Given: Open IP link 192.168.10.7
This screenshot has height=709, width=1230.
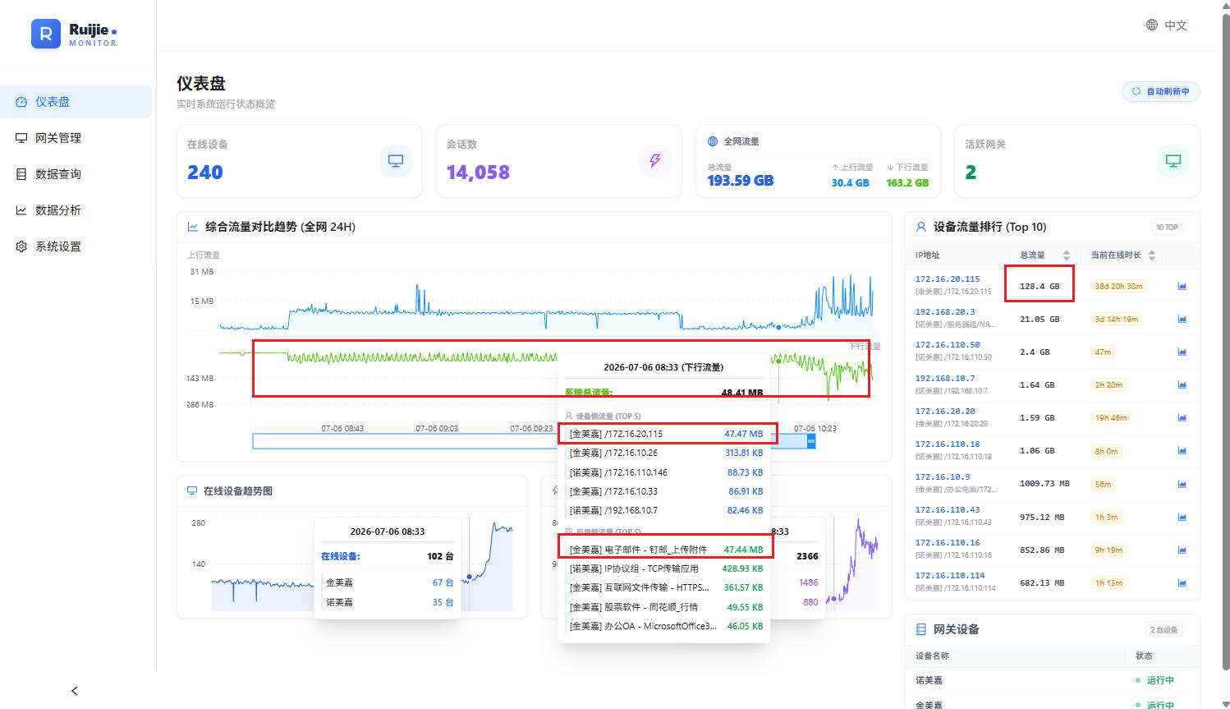Looking at the screenshot, I should pos(945,378).
